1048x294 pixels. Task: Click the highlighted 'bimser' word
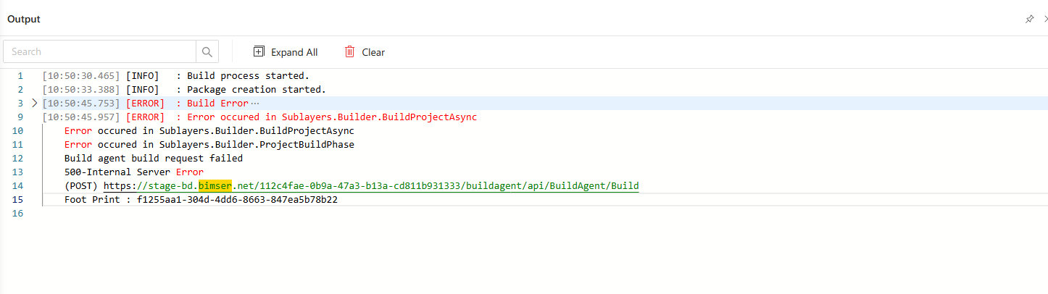click(215, 186)
